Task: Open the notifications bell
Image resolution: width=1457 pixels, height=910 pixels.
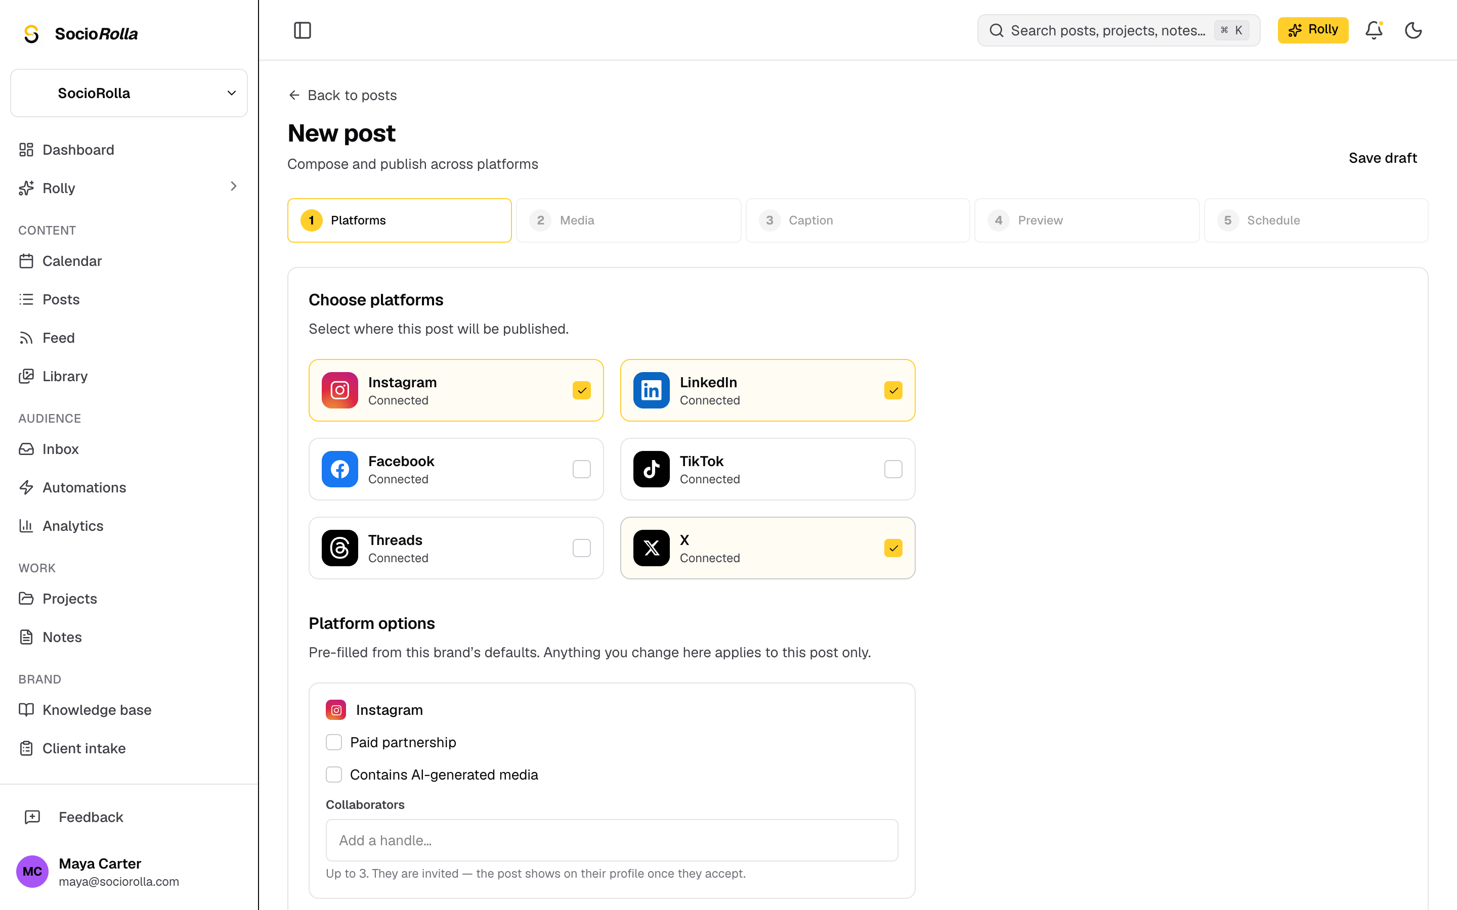Action: 1374,30
